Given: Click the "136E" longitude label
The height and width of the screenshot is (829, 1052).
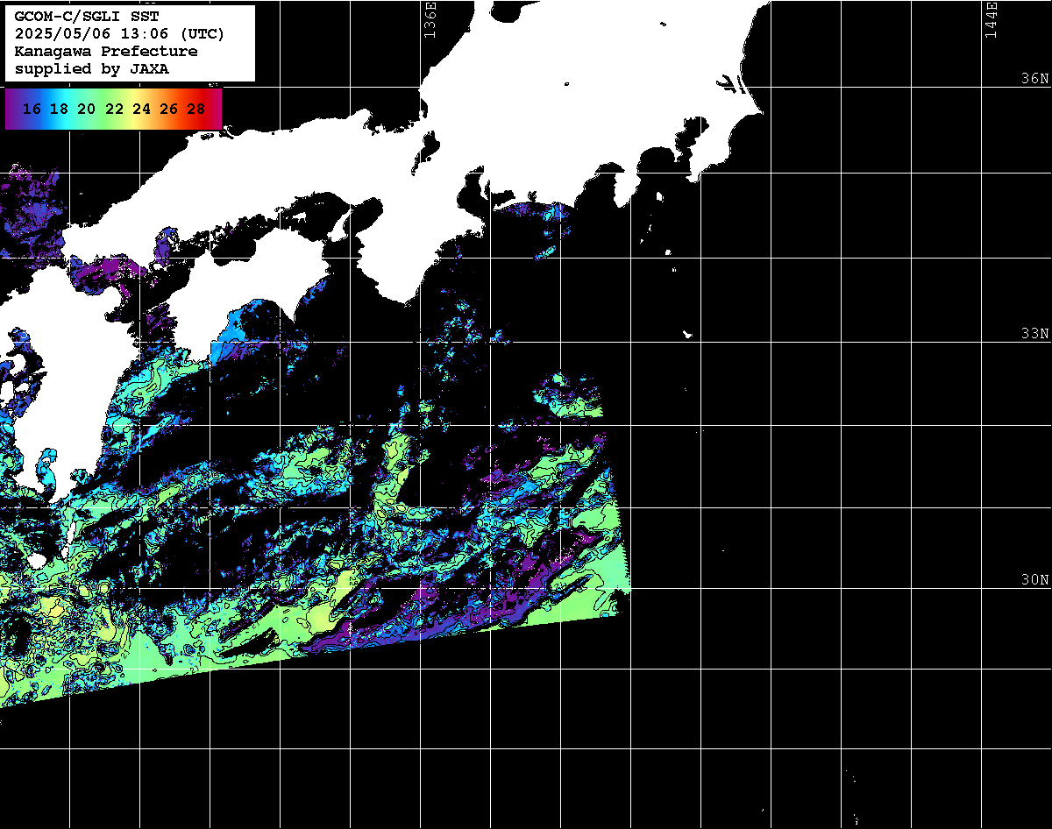Looking at the screenshot, I should coord(430,19).
